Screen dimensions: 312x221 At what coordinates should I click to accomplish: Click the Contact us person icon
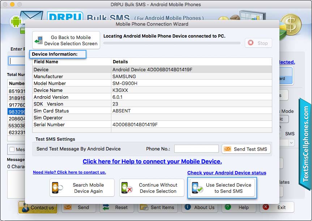coord(25,208)
